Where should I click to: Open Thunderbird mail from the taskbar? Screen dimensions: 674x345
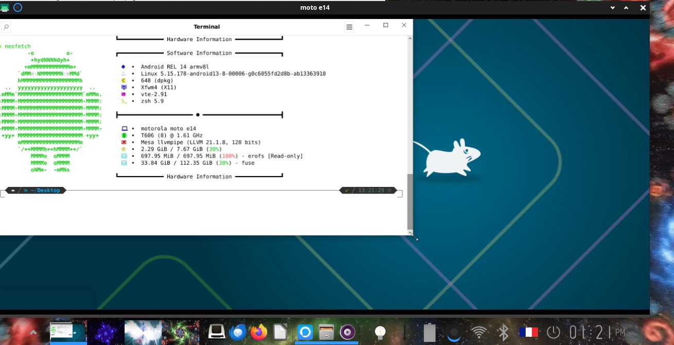tap(238, 332)
